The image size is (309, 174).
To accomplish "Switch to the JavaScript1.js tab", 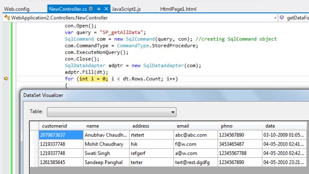I will (x=126, y=9).
